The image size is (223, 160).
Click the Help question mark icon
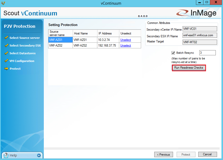[x=6, y=155]
